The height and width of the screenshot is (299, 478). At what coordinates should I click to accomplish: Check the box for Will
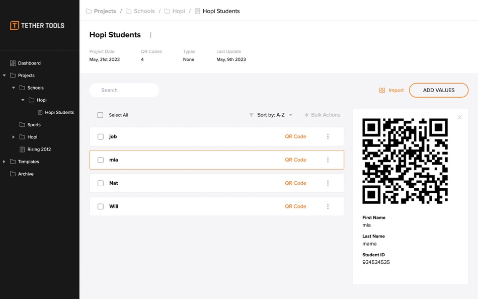tap(100, 206)
